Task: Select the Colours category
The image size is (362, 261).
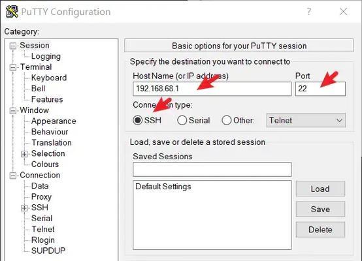Action: coord(45,164)
